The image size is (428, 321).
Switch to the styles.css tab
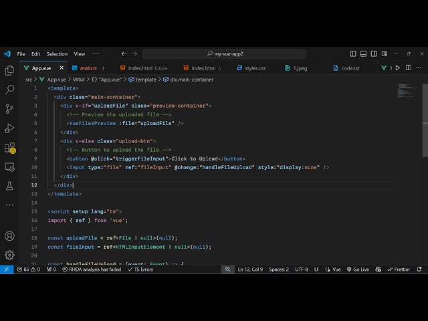coord(254,68)
